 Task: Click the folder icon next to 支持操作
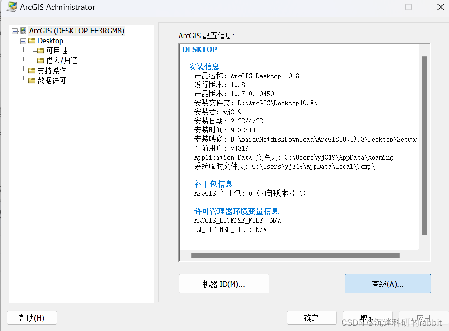click(32, 71)
